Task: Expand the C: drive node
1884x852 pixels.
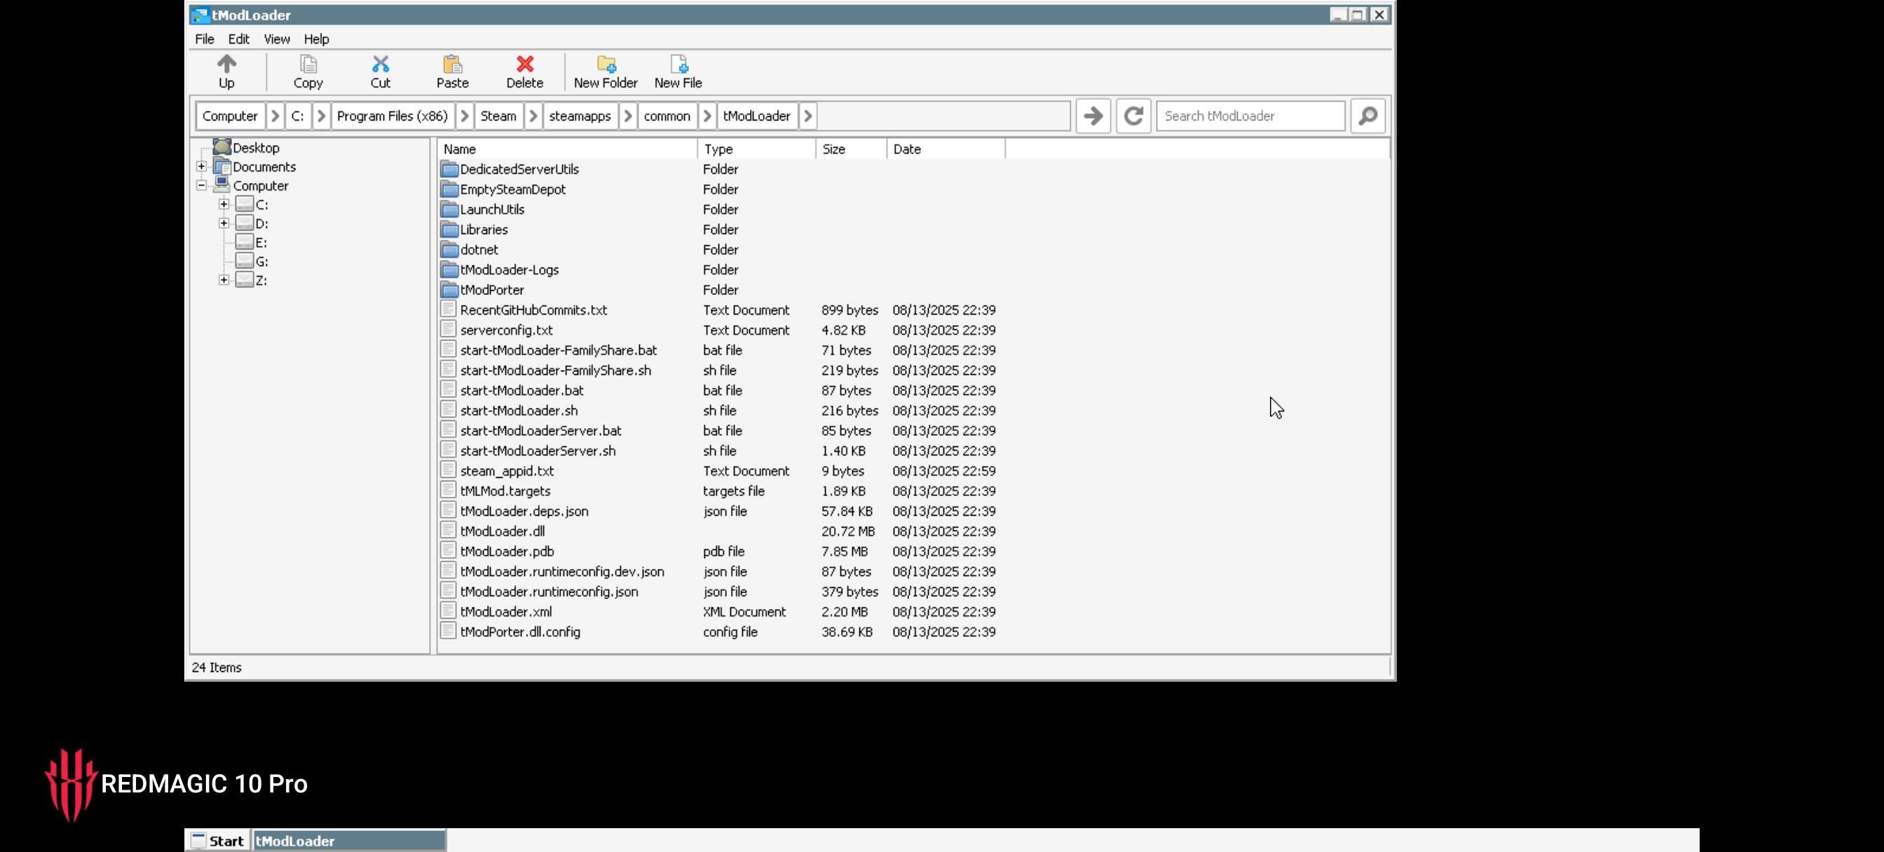Action: point(224,205)
